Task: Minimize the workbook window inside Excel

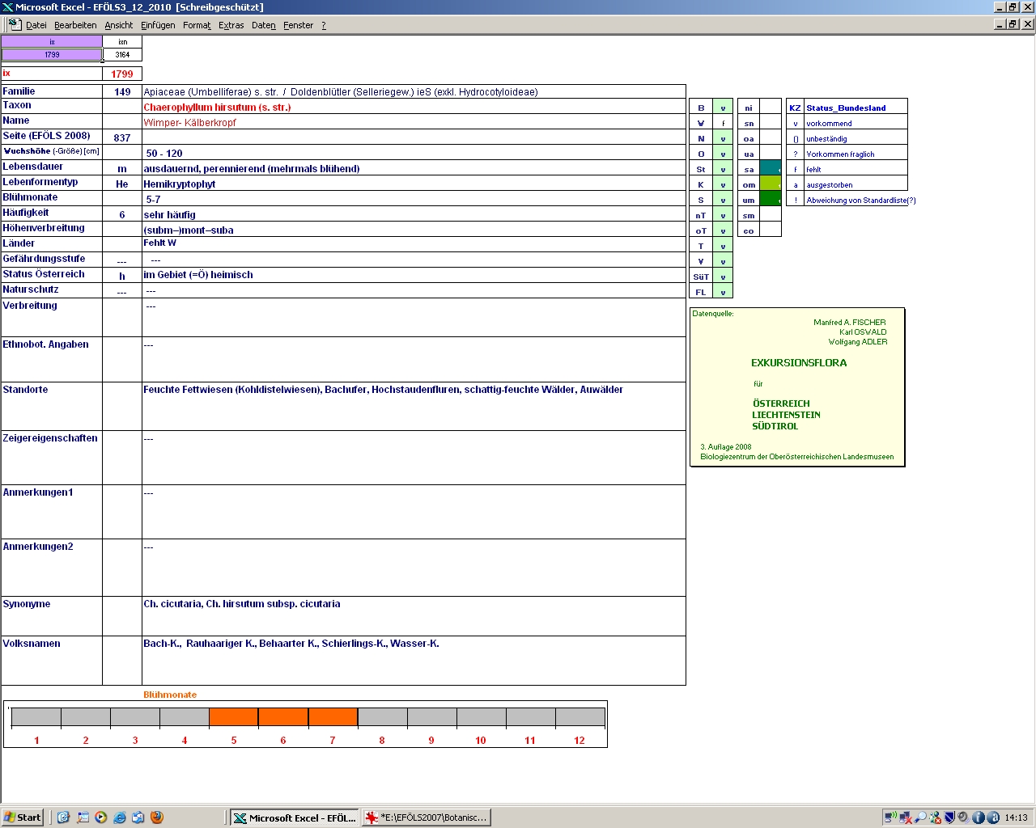Action: (x=1000, y=24)
